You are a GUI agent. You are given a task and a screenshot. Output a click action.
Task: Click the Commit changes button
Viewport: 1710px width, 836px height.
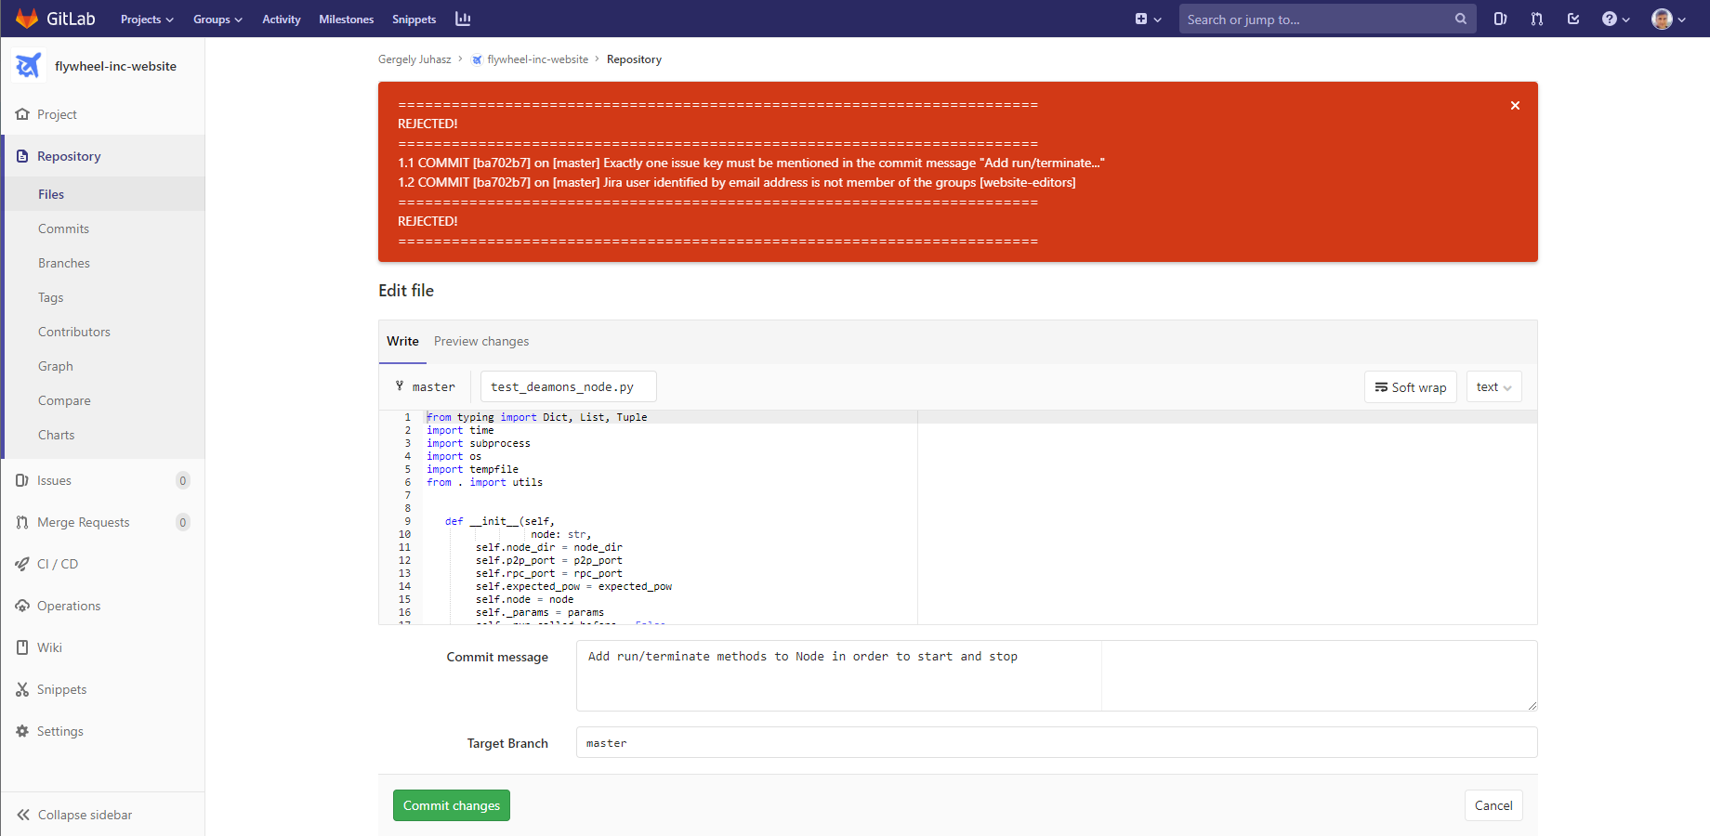pyautogui.click(x=451, y=805)
